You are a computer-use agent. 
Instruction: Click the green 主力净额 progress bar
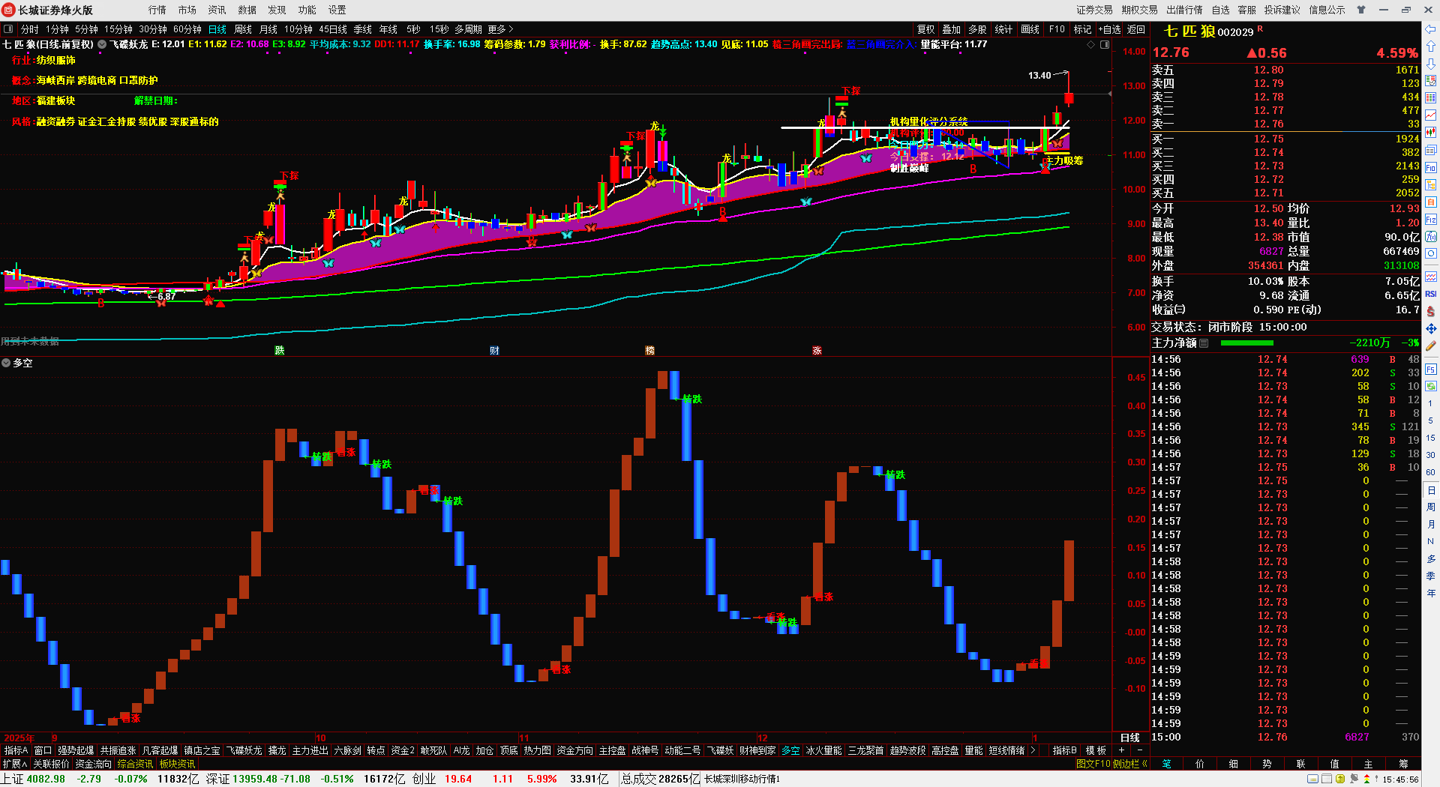[1247, 343]
